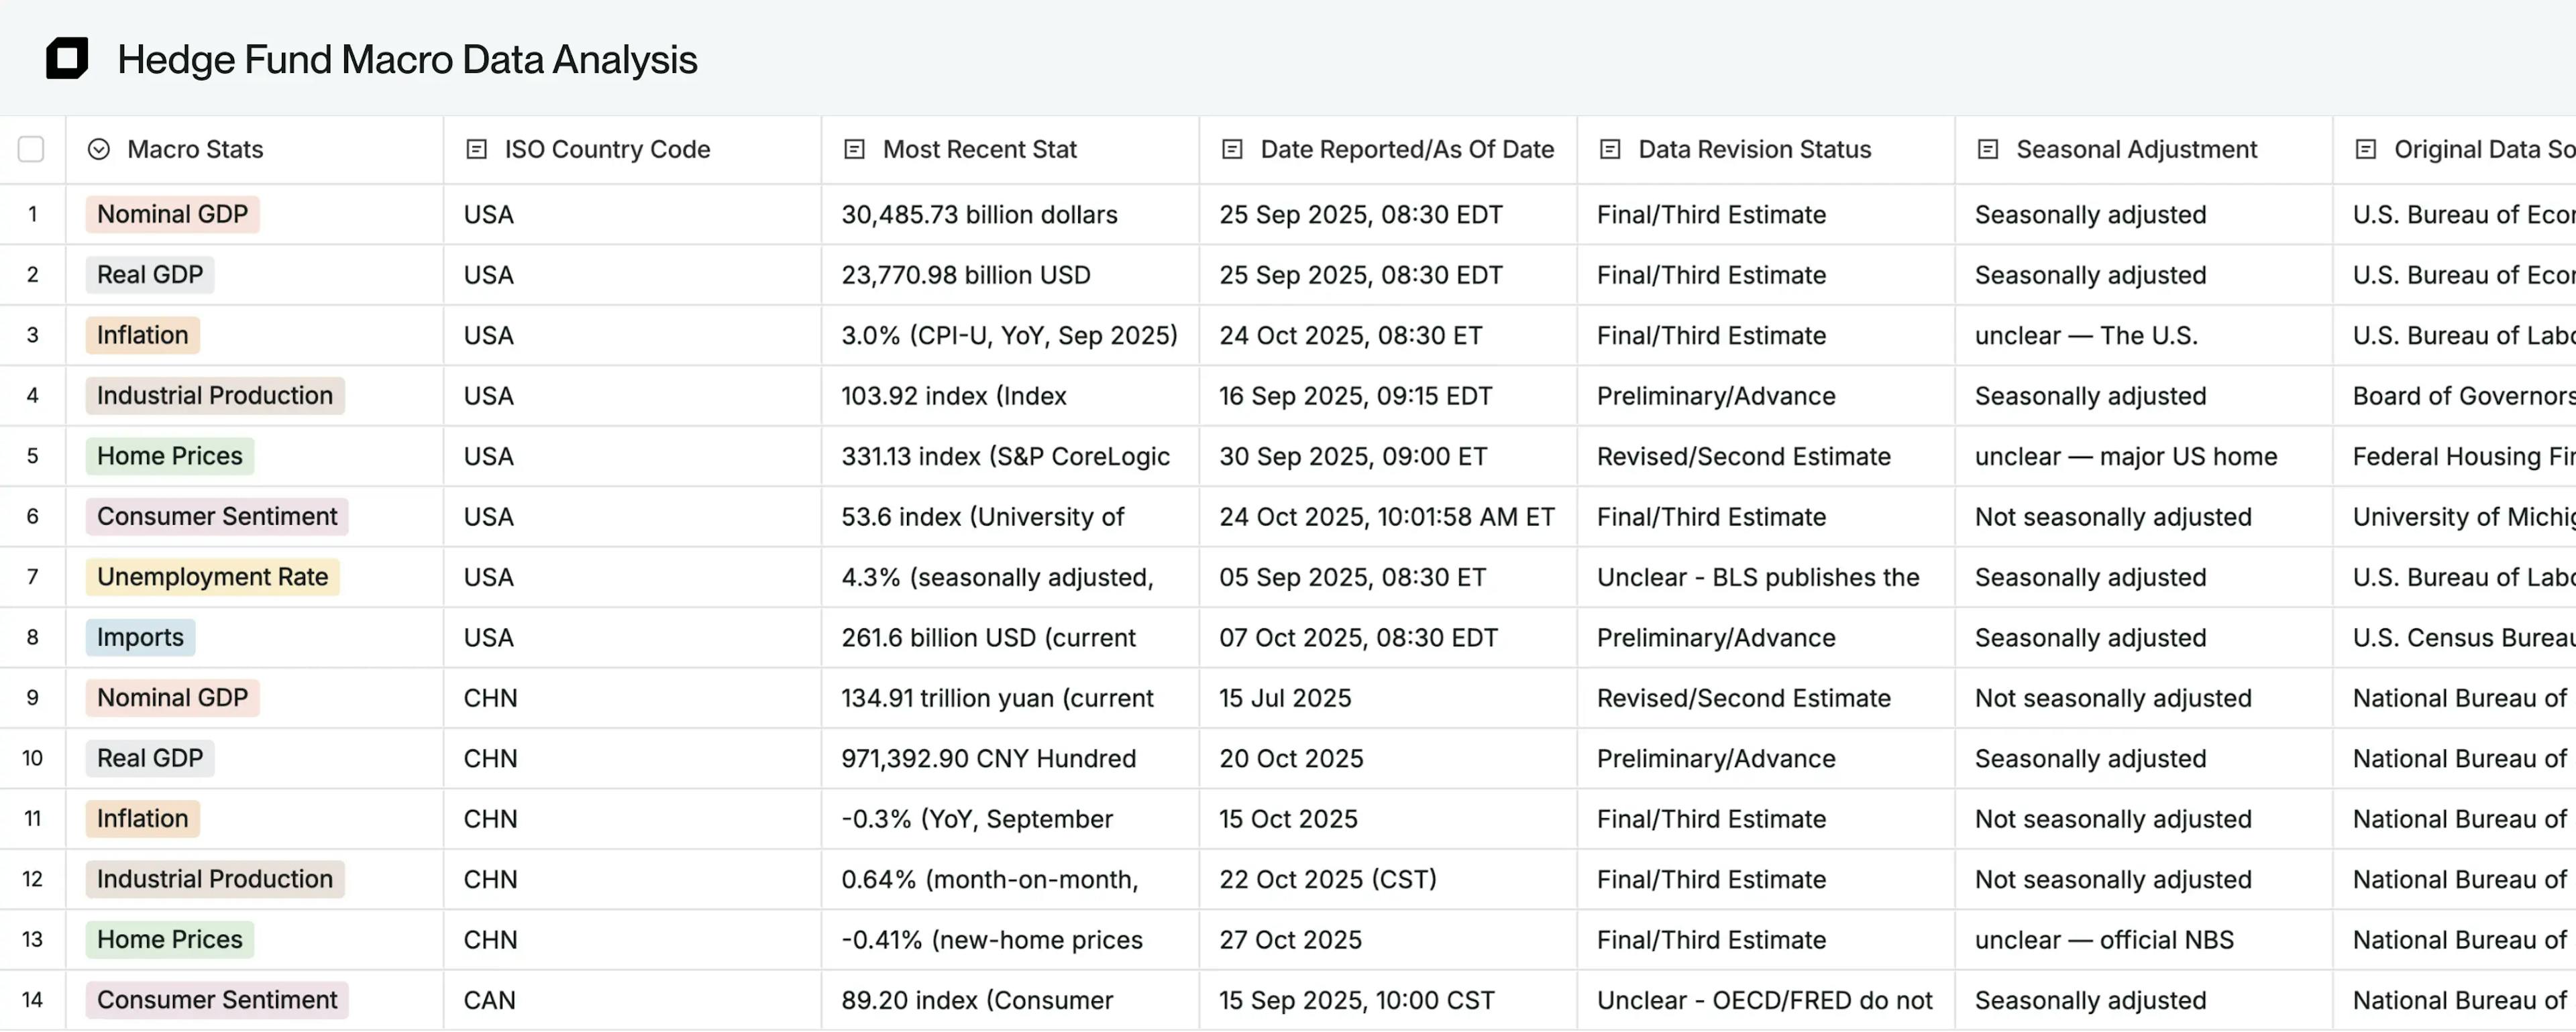Click the green Home Prices tag in row 13
Screen dimensions: 2576x1032
click(x=169, y=939)
